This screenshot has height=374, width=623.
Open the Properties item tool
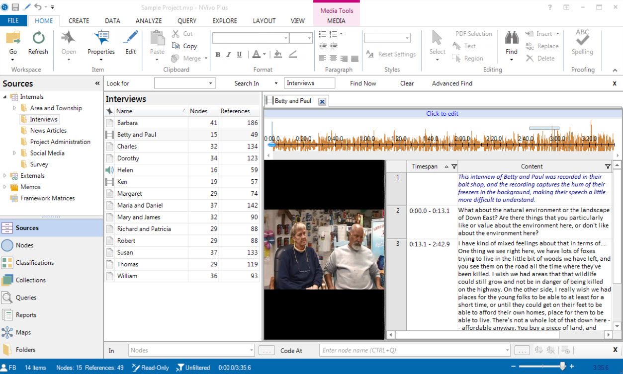(101, 42)
